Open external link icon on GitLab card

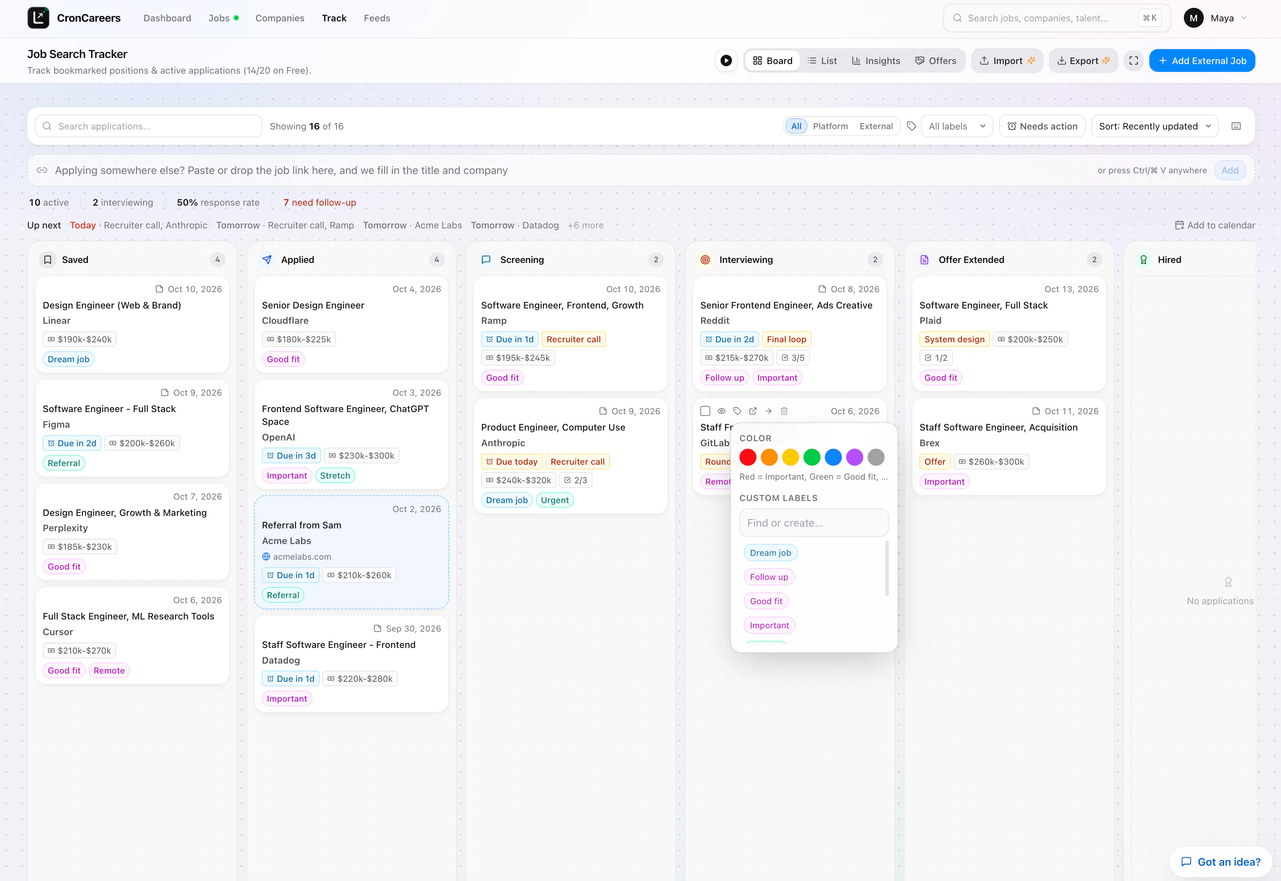tap(753, 411)
